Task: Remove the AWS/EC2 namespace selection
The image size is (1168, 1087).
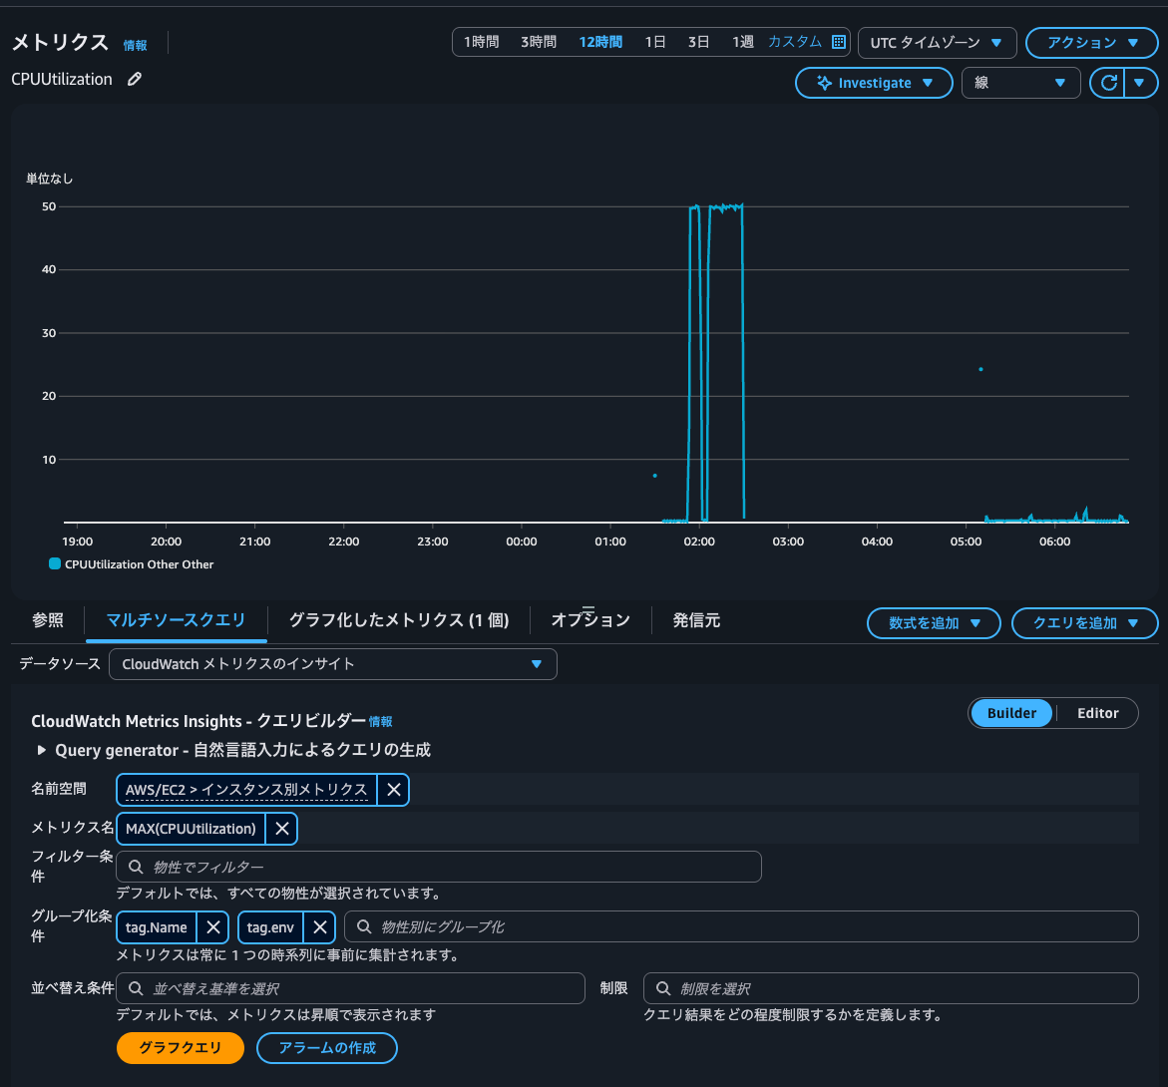Action: (x=393, y=790)
